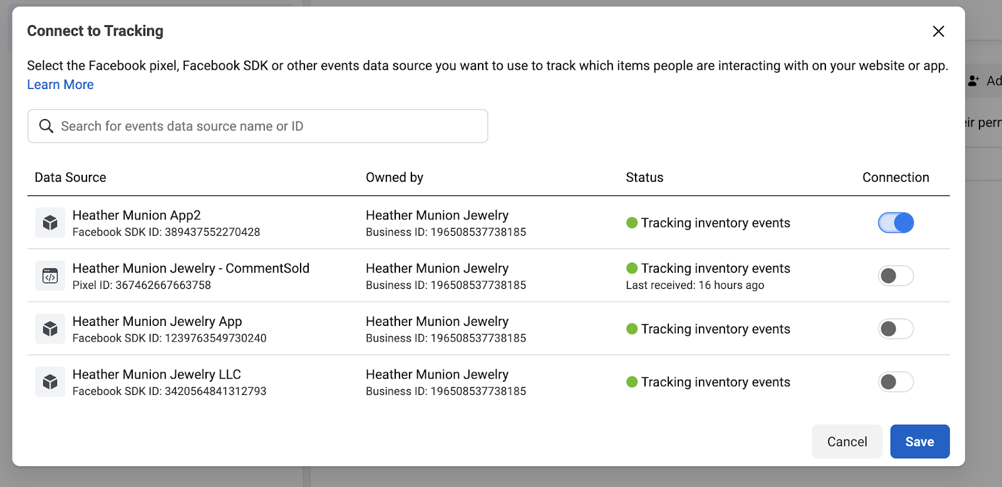This screenshot has height=487, width=1002.
Task: Click Tracking inventory events in the App2 row
Action: pyautogui.click(x=716, y=223)
